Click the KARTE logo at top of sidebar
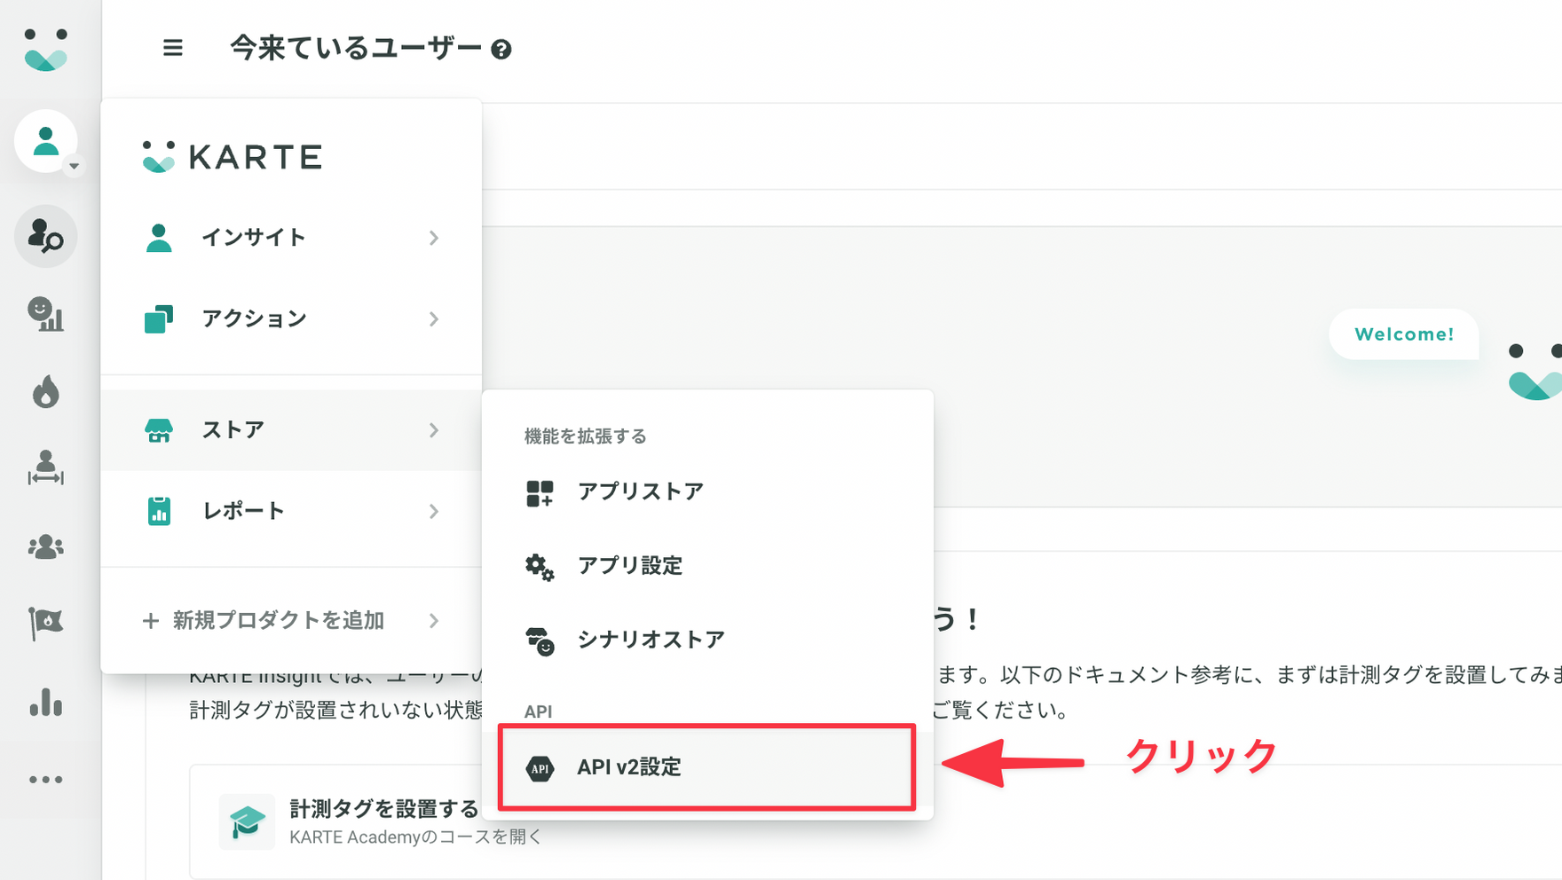This screenshot has height=880, width=1562. [45, 50]
